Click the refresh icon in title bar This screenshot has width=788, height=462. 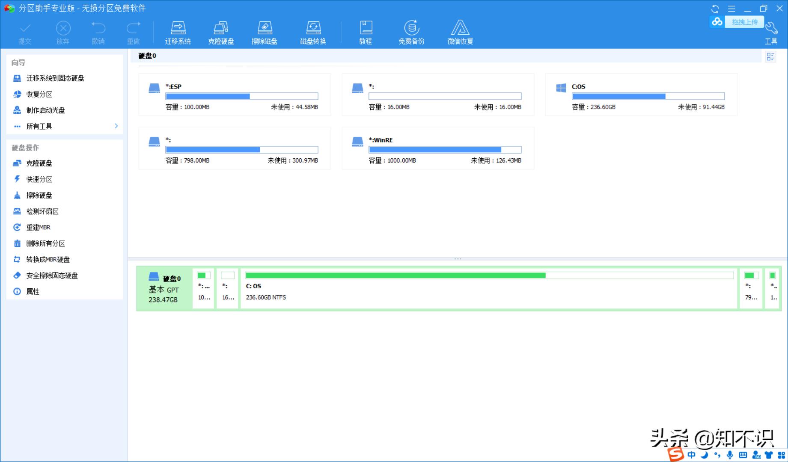click(x=715, y=9)
